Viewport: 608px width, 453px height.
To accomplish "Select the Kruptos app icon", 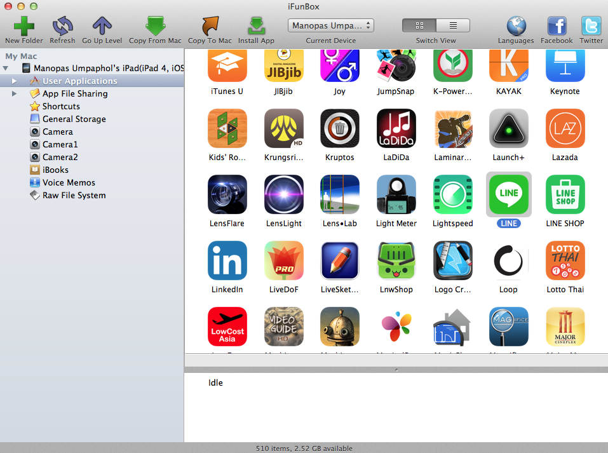I will click(340, 128).
